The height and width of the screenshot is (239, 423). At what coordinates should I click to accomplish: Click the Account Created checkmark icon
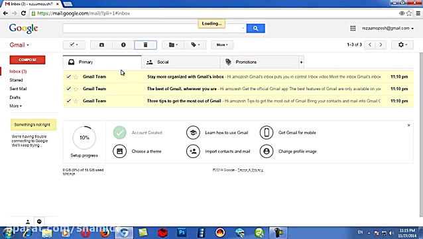pos(120,133)
